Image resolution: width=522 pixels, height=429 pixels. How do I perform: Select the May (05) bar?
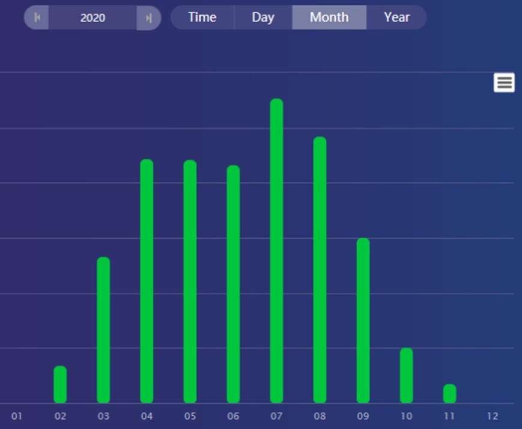tap(190, 282)
